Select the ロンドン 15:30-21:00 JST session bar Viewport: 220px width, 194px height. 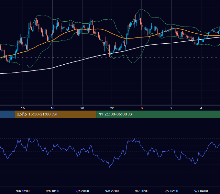(x=56, y=114)
